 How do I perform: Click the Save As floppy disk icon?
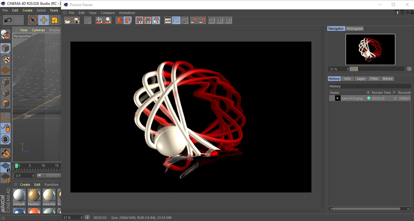click(x=76, y=20)
